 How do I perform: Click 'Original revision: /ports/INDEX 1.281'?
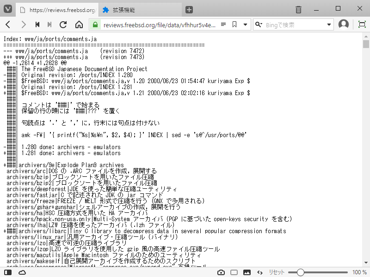point(77,87)
